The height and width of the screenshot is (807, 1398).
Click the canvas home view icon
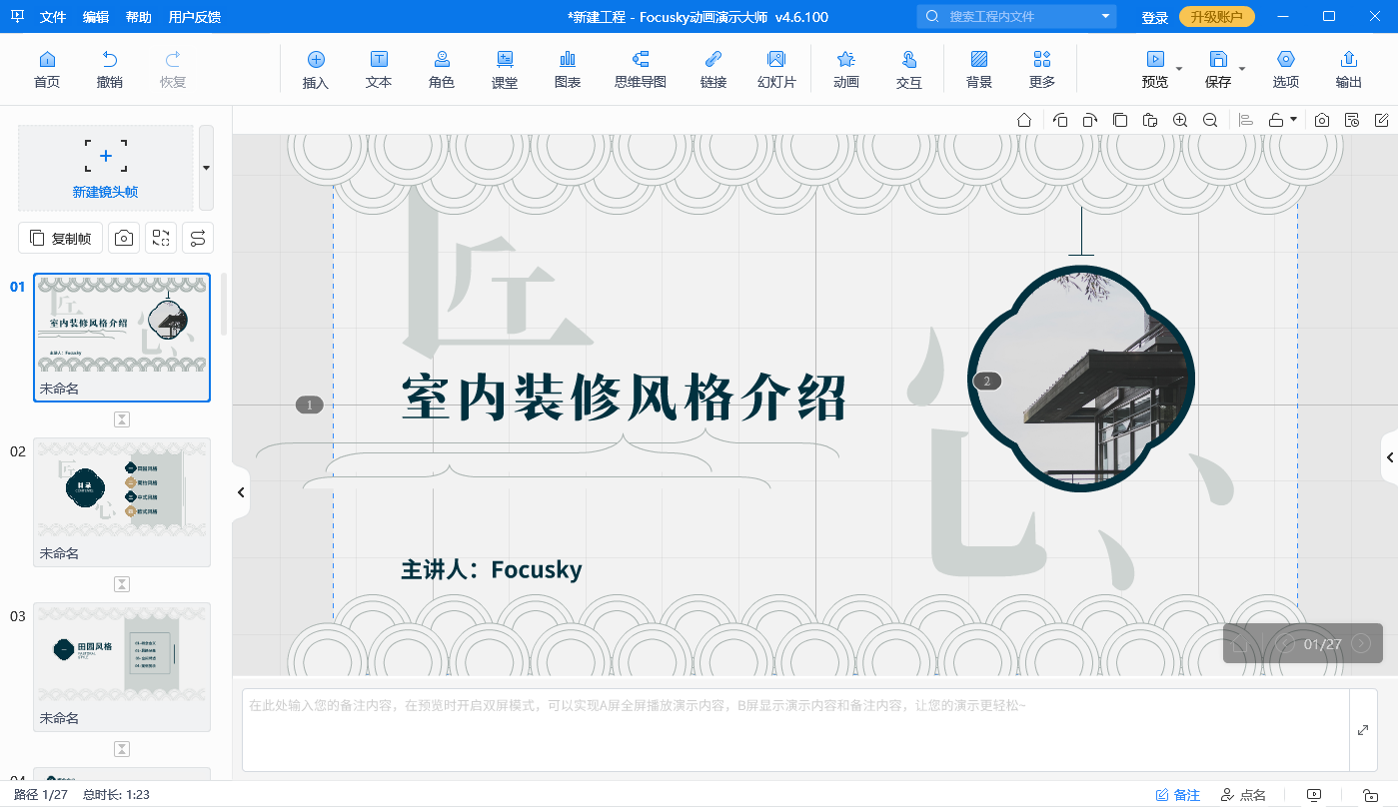click(x=1024, y=120)
